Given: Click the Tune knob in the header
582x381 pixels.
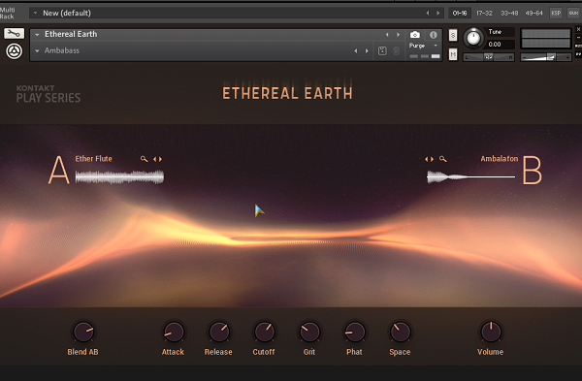Looking at the screenshot, I should pyautogui.click(x=473, y=38).
